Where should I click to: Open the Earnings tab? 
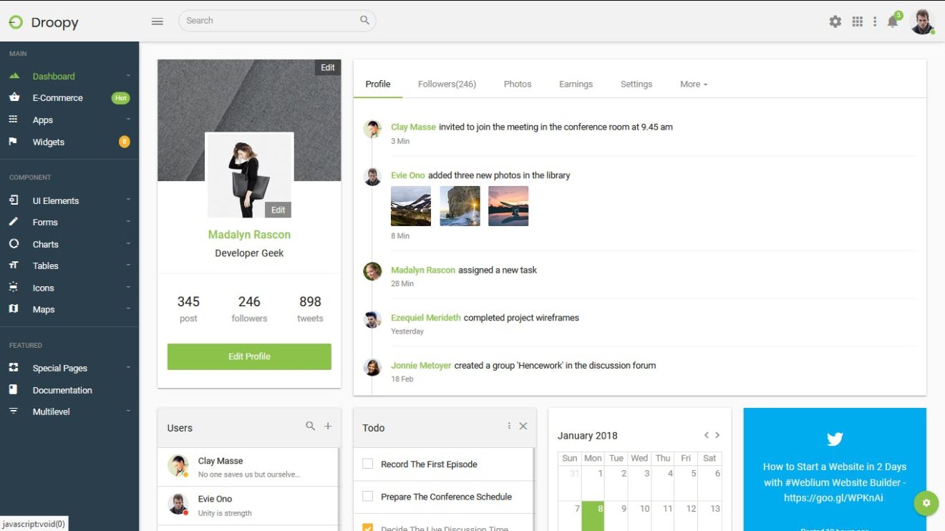click(576, 84)
